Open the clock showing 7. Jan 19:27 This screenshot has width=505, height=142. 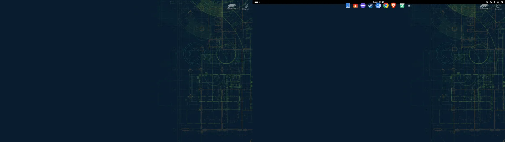378,2
